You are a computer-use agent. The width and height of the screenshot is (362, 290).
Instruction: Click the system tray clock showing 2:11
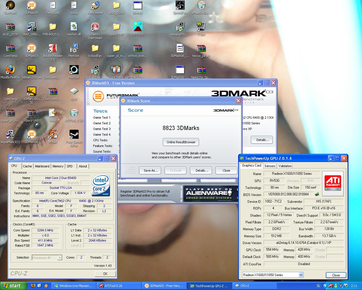[x=354, y=286]
